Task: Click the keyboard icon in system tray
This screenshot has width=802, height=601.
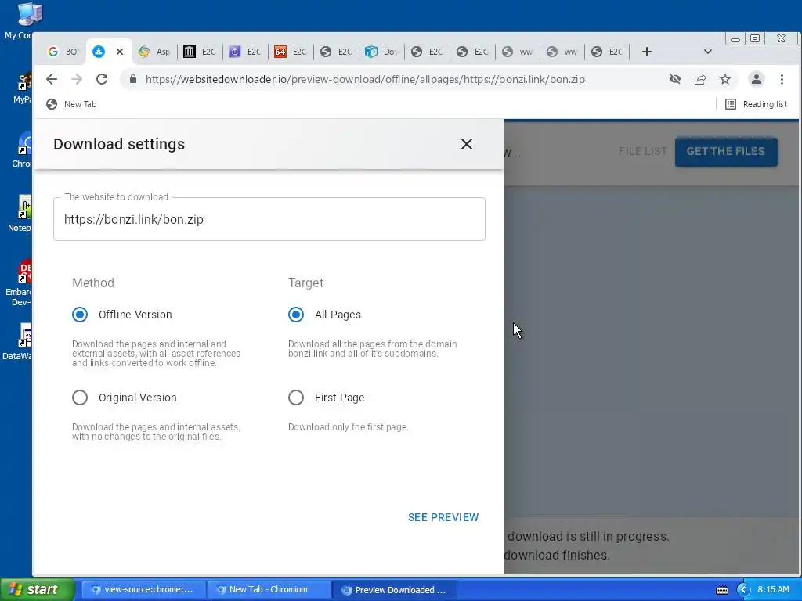Action: 721,590
